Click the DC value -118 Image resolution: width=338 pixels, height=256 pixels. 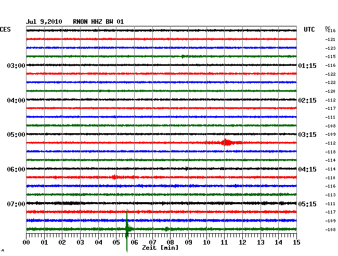[330, 152]
